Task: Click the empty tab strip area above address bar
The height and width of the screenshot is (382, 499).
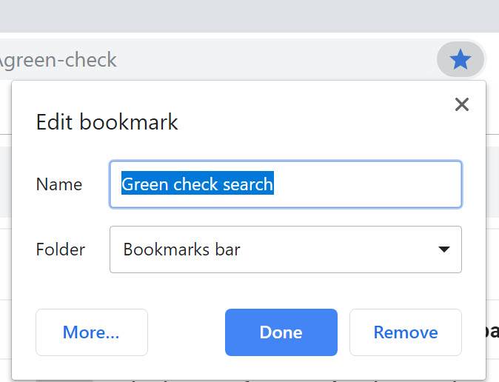Action: point(249,16)
